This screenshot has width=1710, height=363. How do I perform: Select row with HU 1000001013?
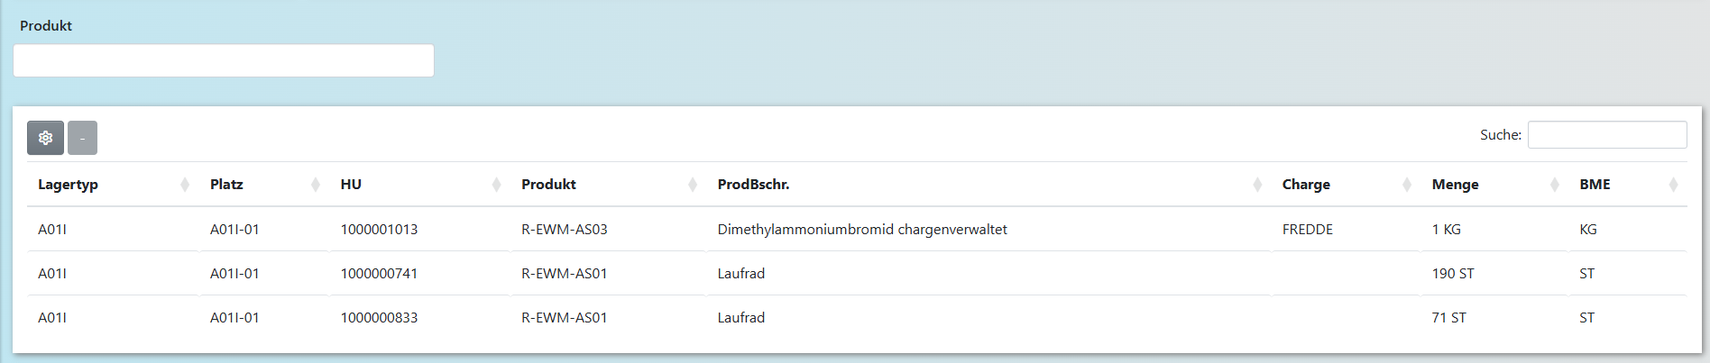click(x=379, y=230)
